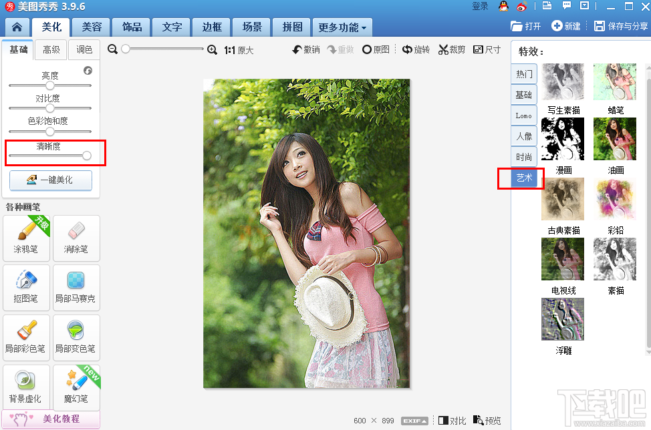Go to the home tab icon
The image size is (651, 430).
pos(17,27)
